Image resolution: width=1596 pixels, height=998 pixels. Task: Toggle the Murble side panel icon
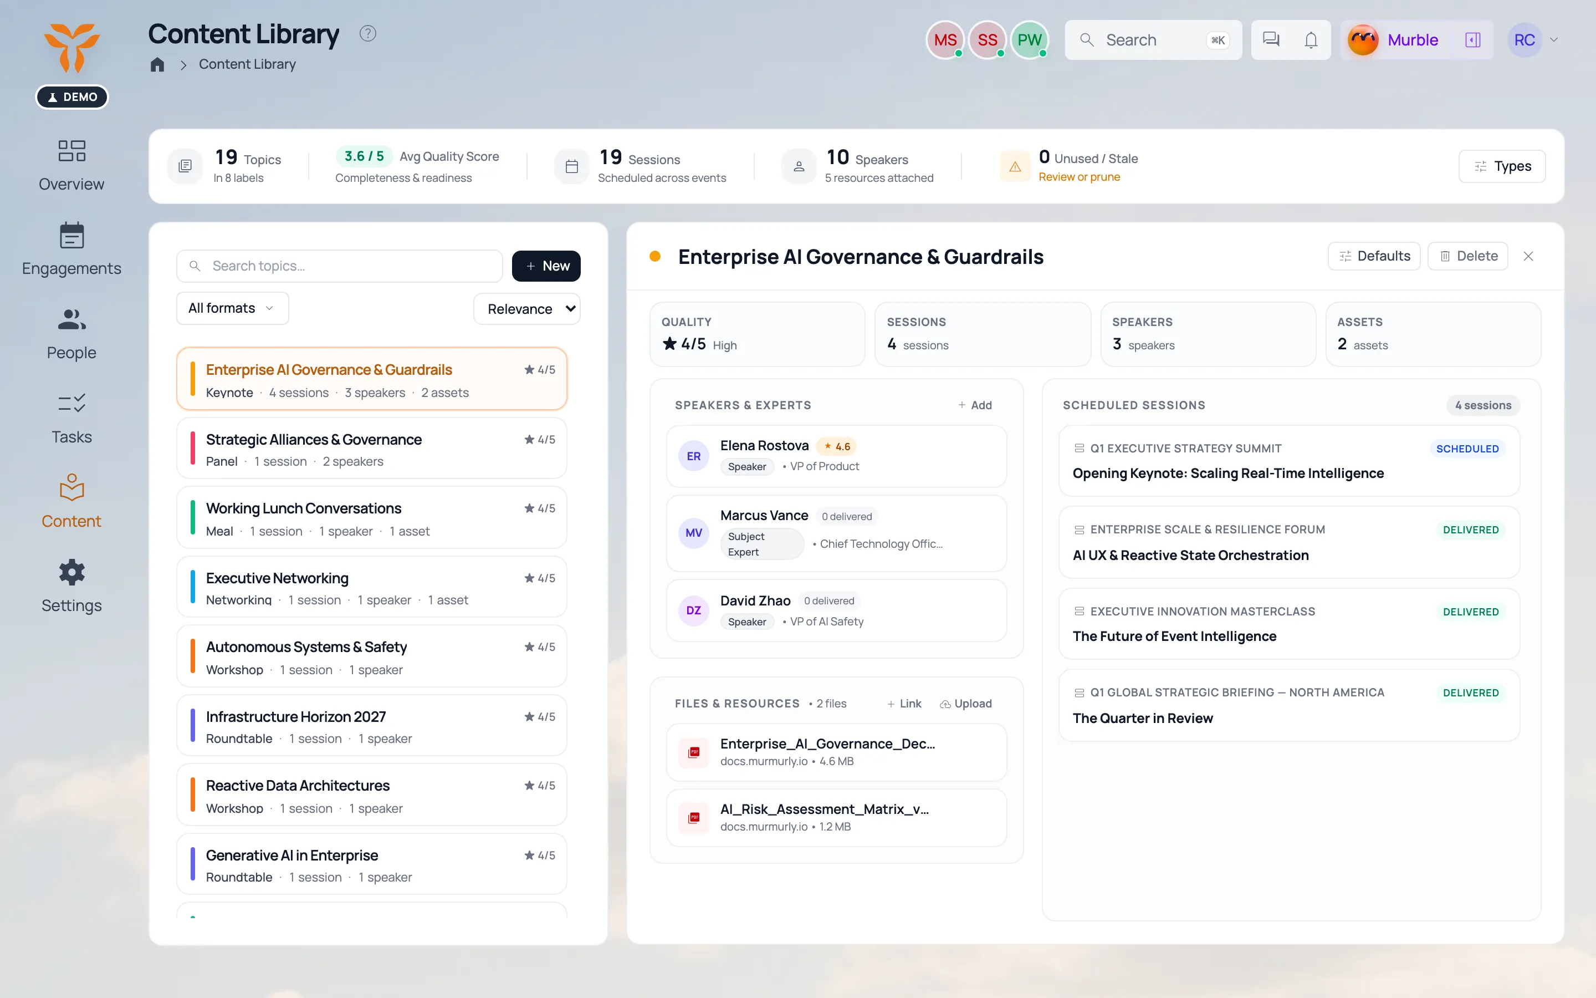[x=1472, y=39]
